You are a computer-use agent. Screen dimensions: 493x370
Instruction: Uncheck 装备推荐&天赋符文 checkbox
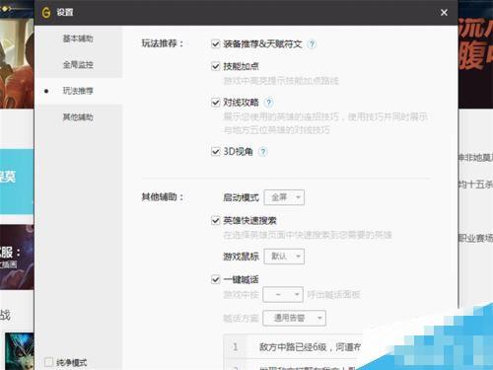(215, 43)
